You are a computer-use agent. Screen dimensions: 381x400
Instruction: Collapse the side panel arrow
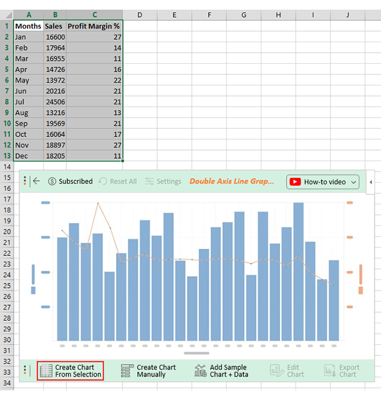(370, 182)
